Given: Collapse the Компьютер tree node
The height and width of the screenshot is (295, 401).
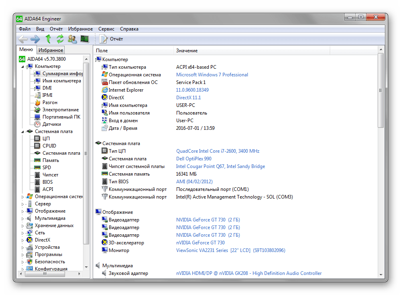Looking at the screenshot, I should (22, 67).
